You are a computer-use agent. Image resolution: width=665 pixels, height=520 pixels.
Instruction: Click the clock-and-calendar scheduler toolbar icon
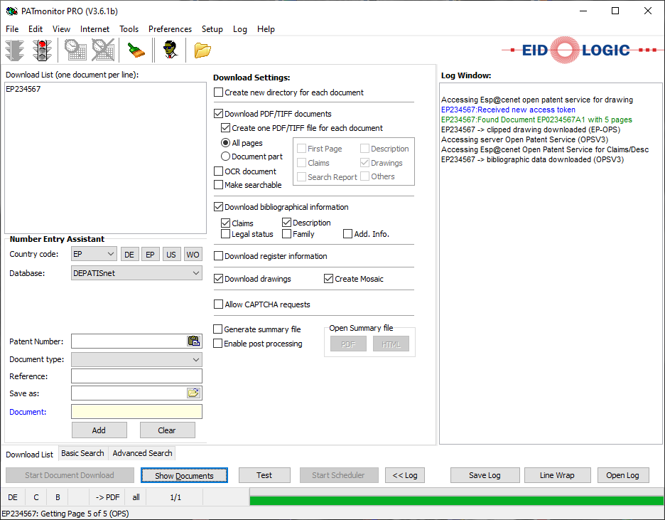point(75,50)
